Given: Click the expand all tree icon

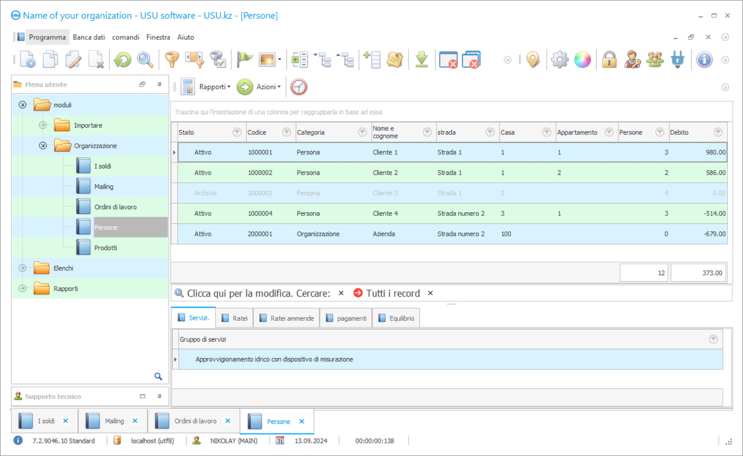Looking at the screenshot, I should (x=322, y=60).
